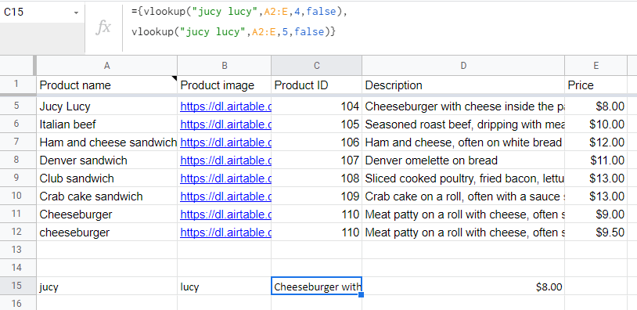This screenshot has width=637, height=310.
Task: Select row 1 header
Action: 16,85
